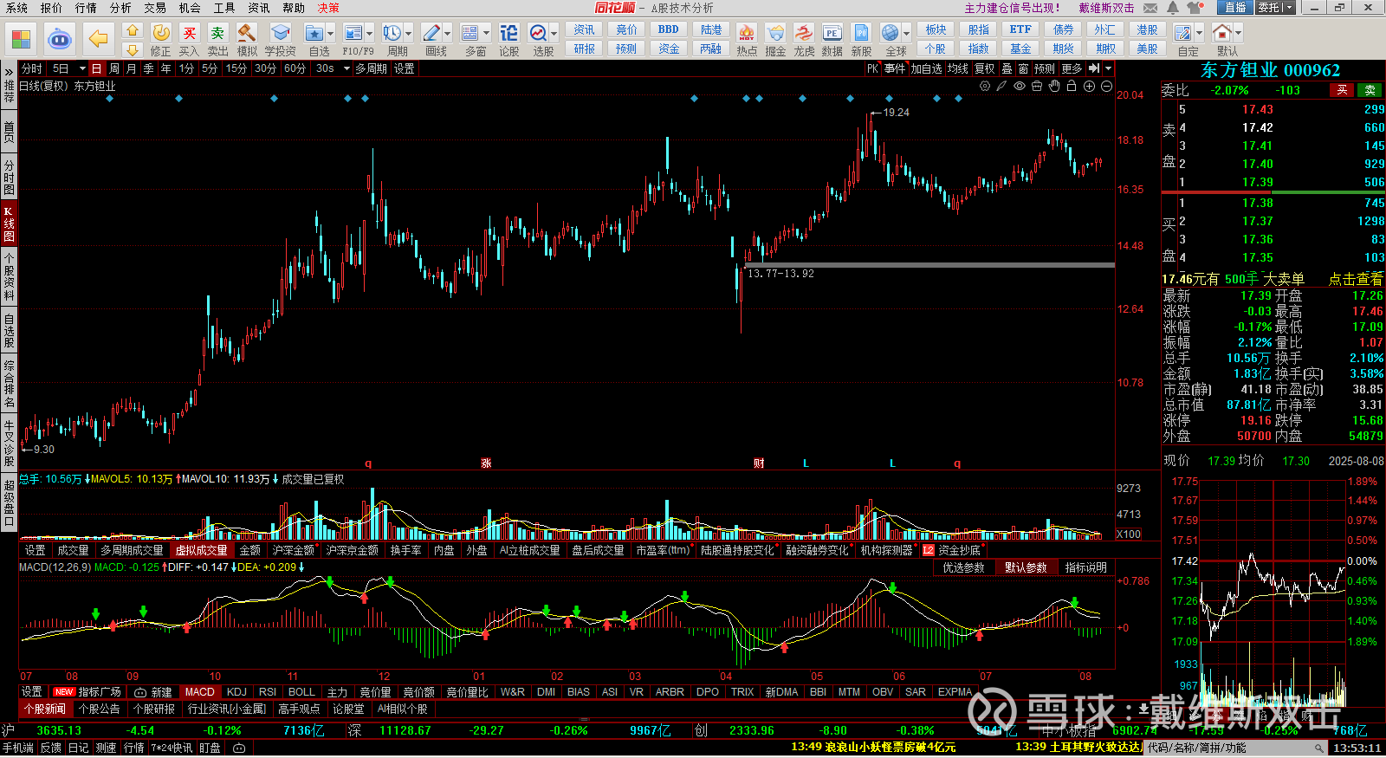The image size is (1386, 758).
Task: Toggle the eye visibility icon above chart
Action: tap(1020, 86)
